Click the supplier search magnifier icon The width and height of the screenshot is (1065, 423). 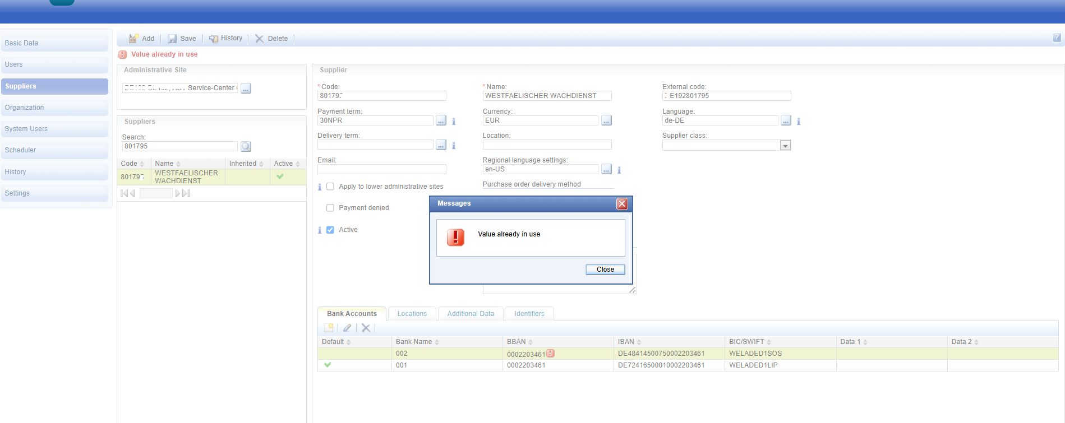[x=246, y=147]
